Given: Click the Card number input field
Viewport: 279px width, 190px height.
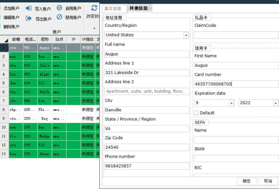Looking at the screenshot, I should [236, 84].
